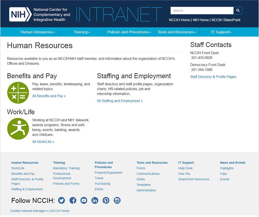Go to NIH Home in header
The width and height of the screenshot is (259, 217).
[x=201, y=20]
